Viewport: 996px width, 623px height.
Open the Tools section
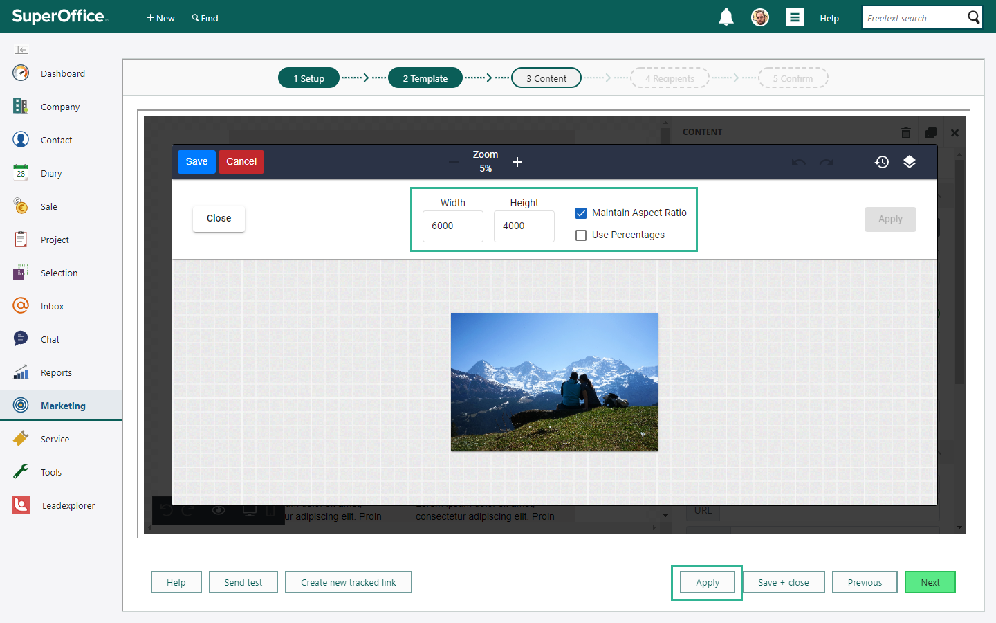51,472
